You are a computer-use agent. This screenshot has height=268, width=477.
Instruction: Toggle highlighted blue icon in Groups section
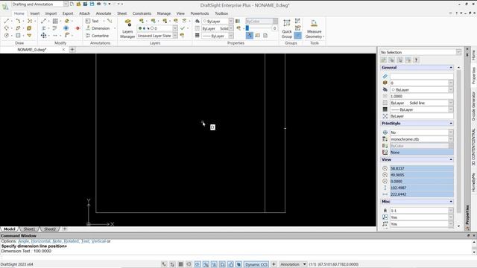click(298, 36)
